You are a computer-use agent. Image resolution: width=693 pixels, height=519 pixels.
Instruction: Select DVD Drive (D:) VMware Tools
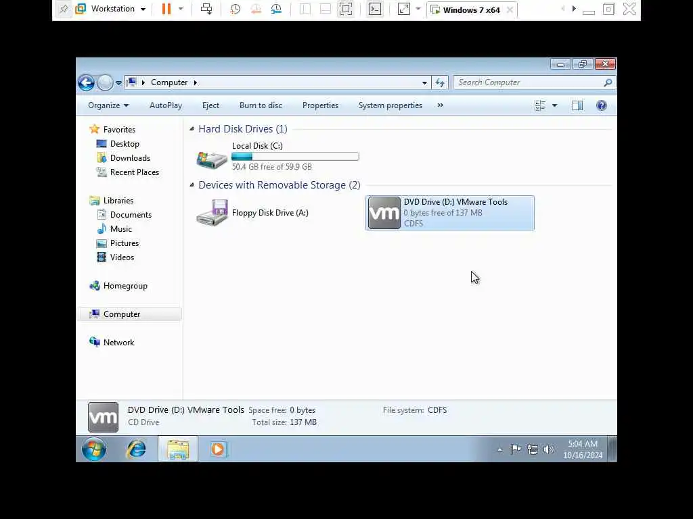450,213
